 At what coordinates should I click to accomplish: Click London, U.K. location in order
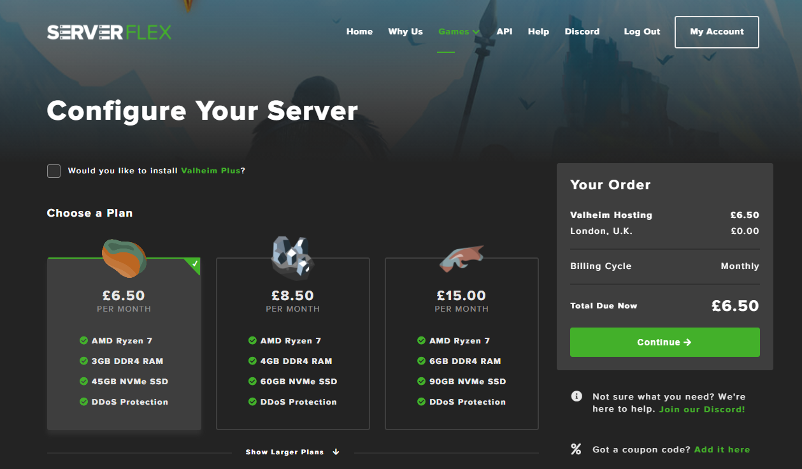[601, 231]
